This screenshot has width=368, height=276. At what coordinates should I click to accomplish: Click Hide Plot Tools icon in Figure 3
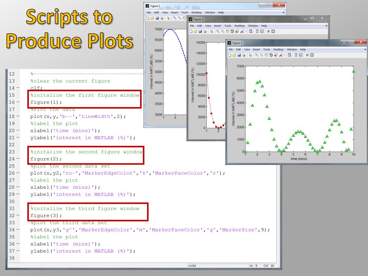[307, 55]
